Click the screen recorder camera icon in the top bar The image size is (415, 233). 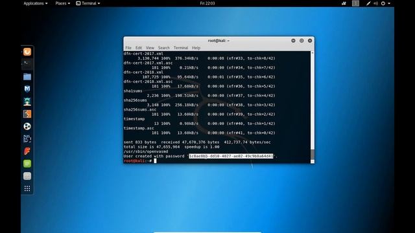[x=344, y=3]
